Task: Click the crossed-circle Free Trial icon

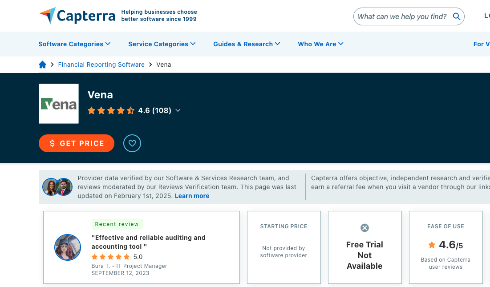Action: coord(364,227)
